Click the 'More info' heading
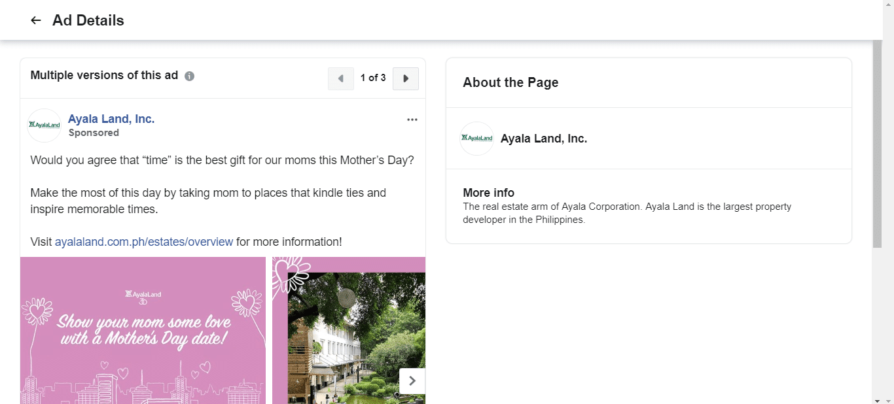The image size is (894, 404). pos(488,193)
